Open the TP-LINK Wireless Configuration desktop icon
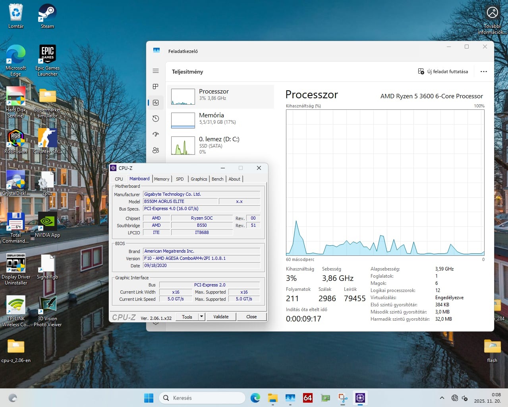508x407 pixels. pyautogui.click(x=16, y=311)
